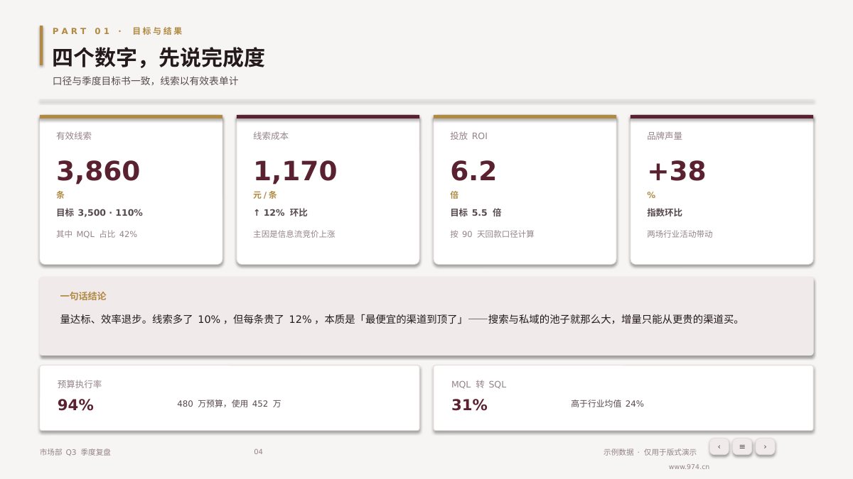
Task: Advance to next slide using right chevron
Action: [x=765, y=446]
